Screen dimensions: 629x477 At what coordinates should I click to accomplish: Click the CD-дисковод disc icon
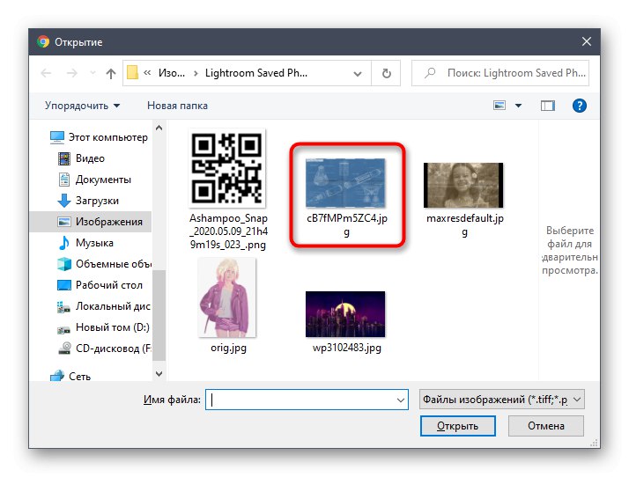click(x=64, y=349)
